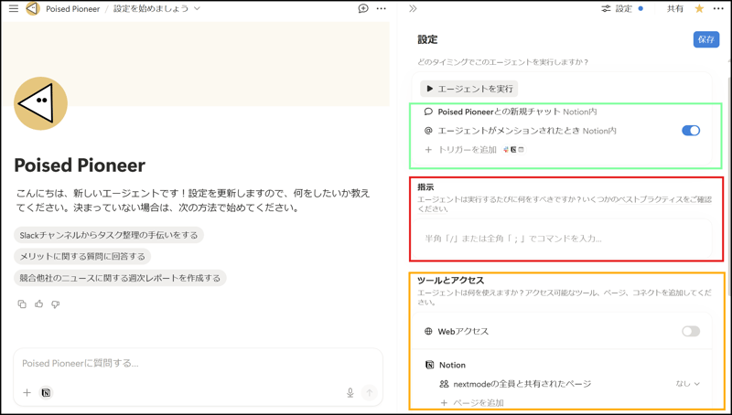Click the chat bubble icon beside Poised Pioneerとの新規チャット
Viewport: 732px width, 415px height.
coord(428,112)
